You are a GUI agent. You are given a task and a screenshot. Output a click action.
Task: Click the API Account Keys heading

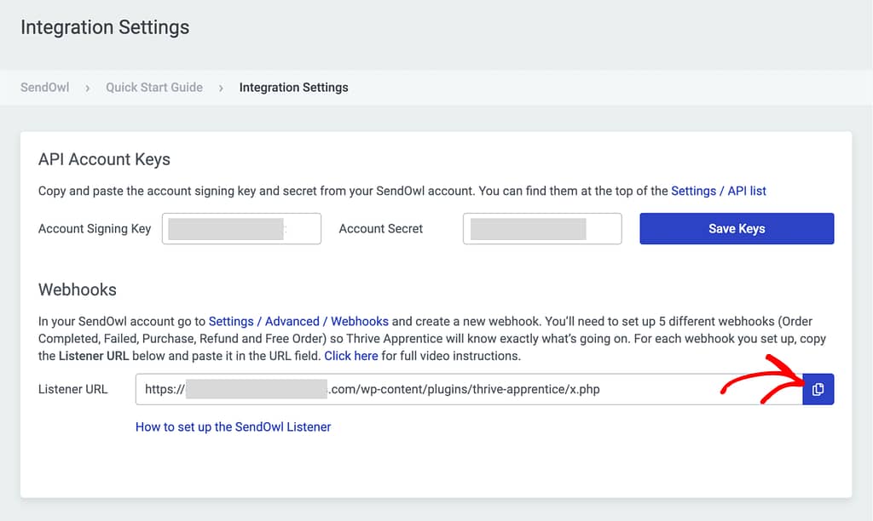coord(104,159)
